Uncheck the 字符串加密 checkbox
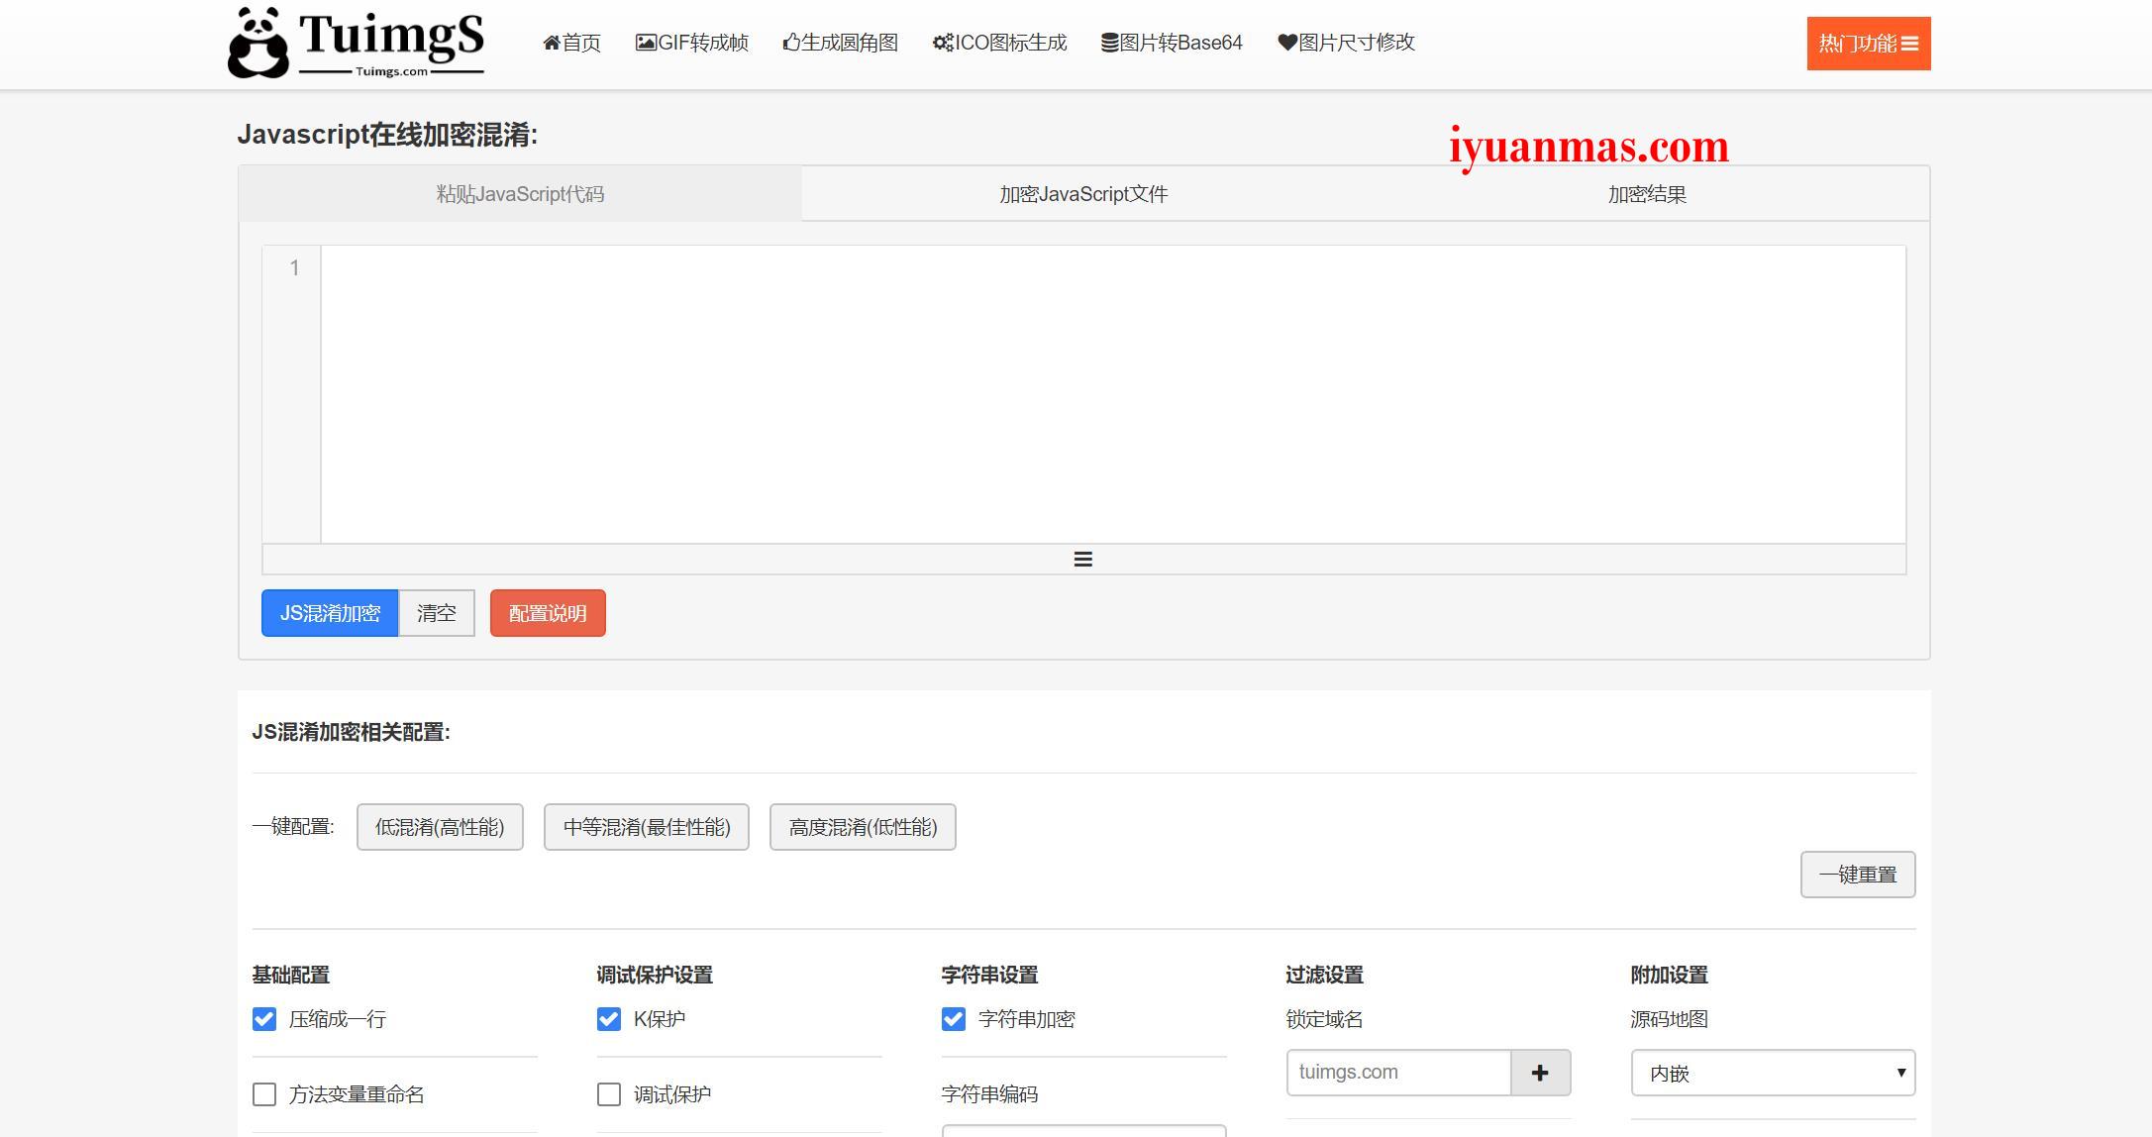 (x=954, y=1019)
